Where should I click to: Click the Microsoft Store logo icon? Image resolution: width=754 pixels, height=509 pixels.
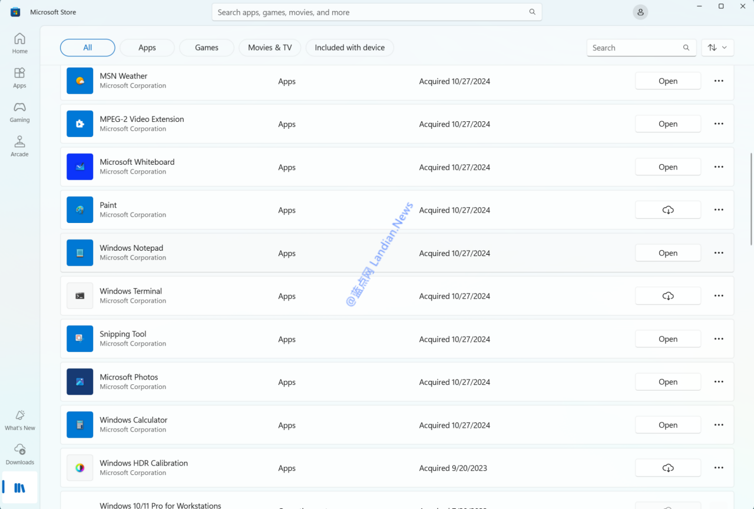15,12
